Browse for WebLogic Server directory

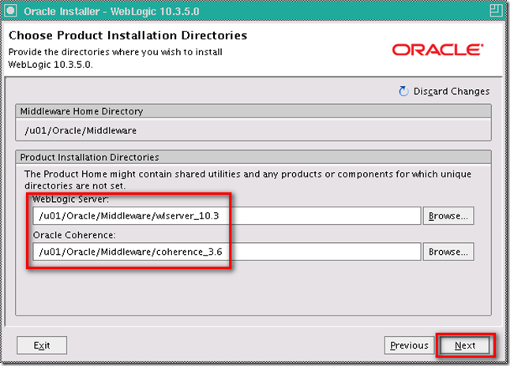pos(448,216)
